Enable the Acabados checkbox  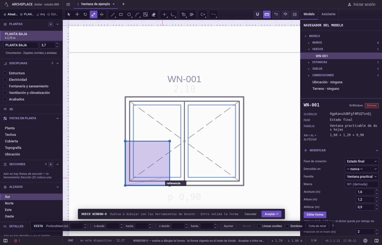point(5,99)
